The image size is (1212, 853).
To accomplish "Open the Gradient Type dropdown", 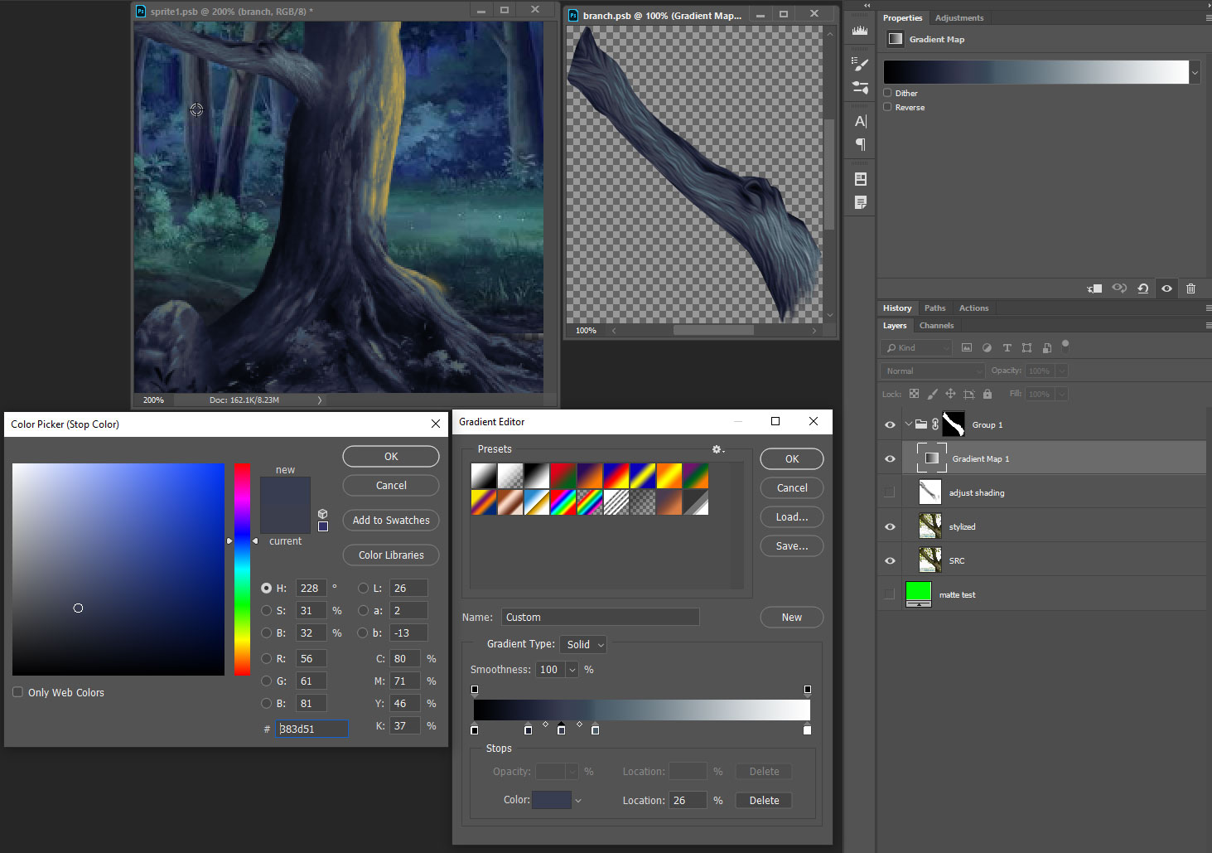I will tap(584, 644).
